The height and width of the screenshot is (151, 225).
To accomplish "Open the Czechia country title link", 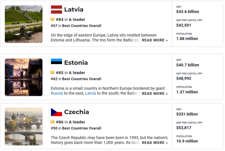I will (x=76, y=112).
